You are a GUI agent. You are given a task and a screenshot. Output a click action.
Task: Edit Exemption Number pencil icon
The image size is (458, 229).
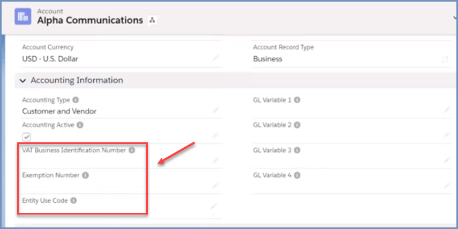[215, 185]
